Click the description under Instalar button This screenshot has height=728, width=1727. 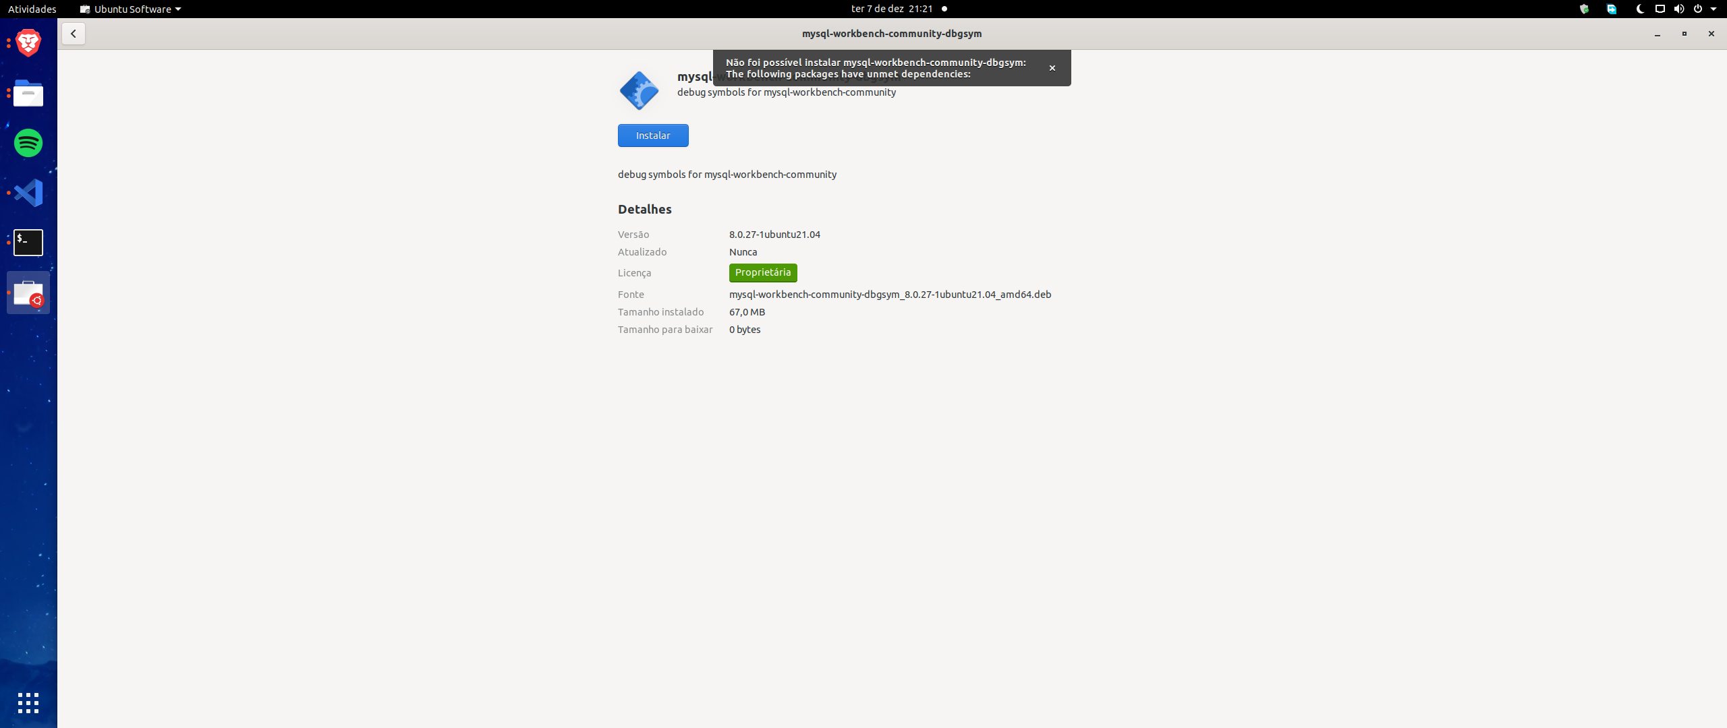point(727,175)
